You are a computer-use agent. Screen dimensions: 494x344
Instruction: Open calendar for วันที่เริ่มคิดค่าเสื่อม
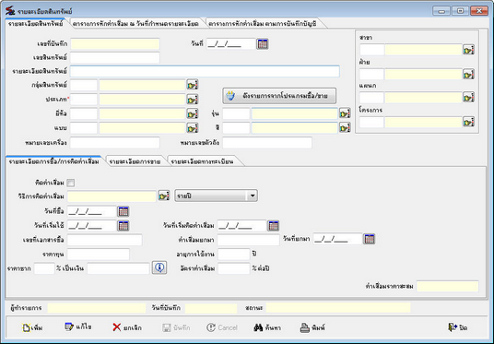273,225
